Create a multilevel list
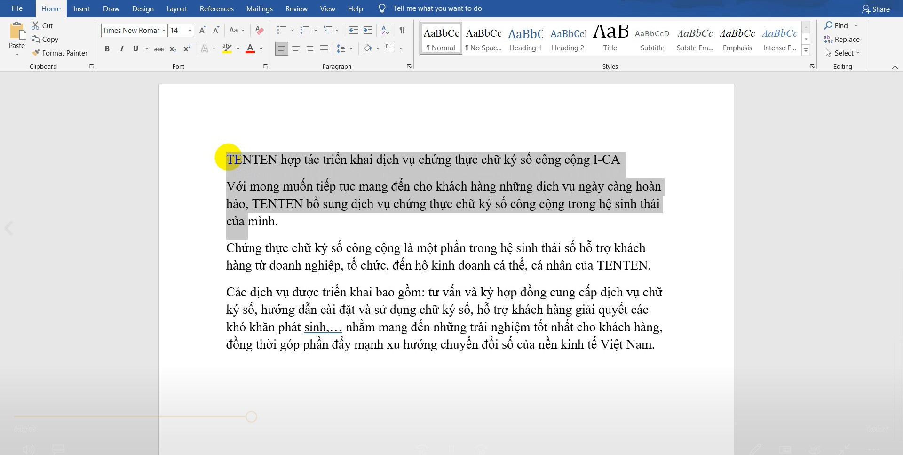903x455 pixels. pos(328,30)
